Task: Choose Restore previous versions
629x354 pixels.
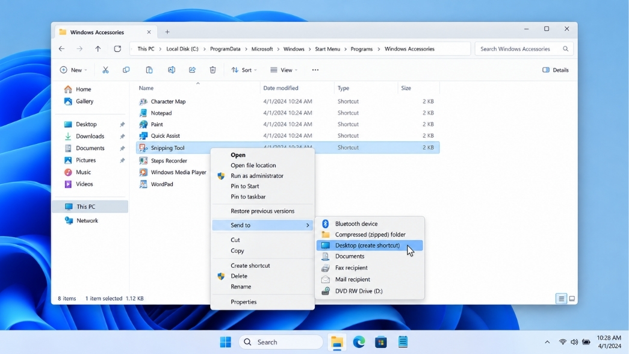Action: 262,211
